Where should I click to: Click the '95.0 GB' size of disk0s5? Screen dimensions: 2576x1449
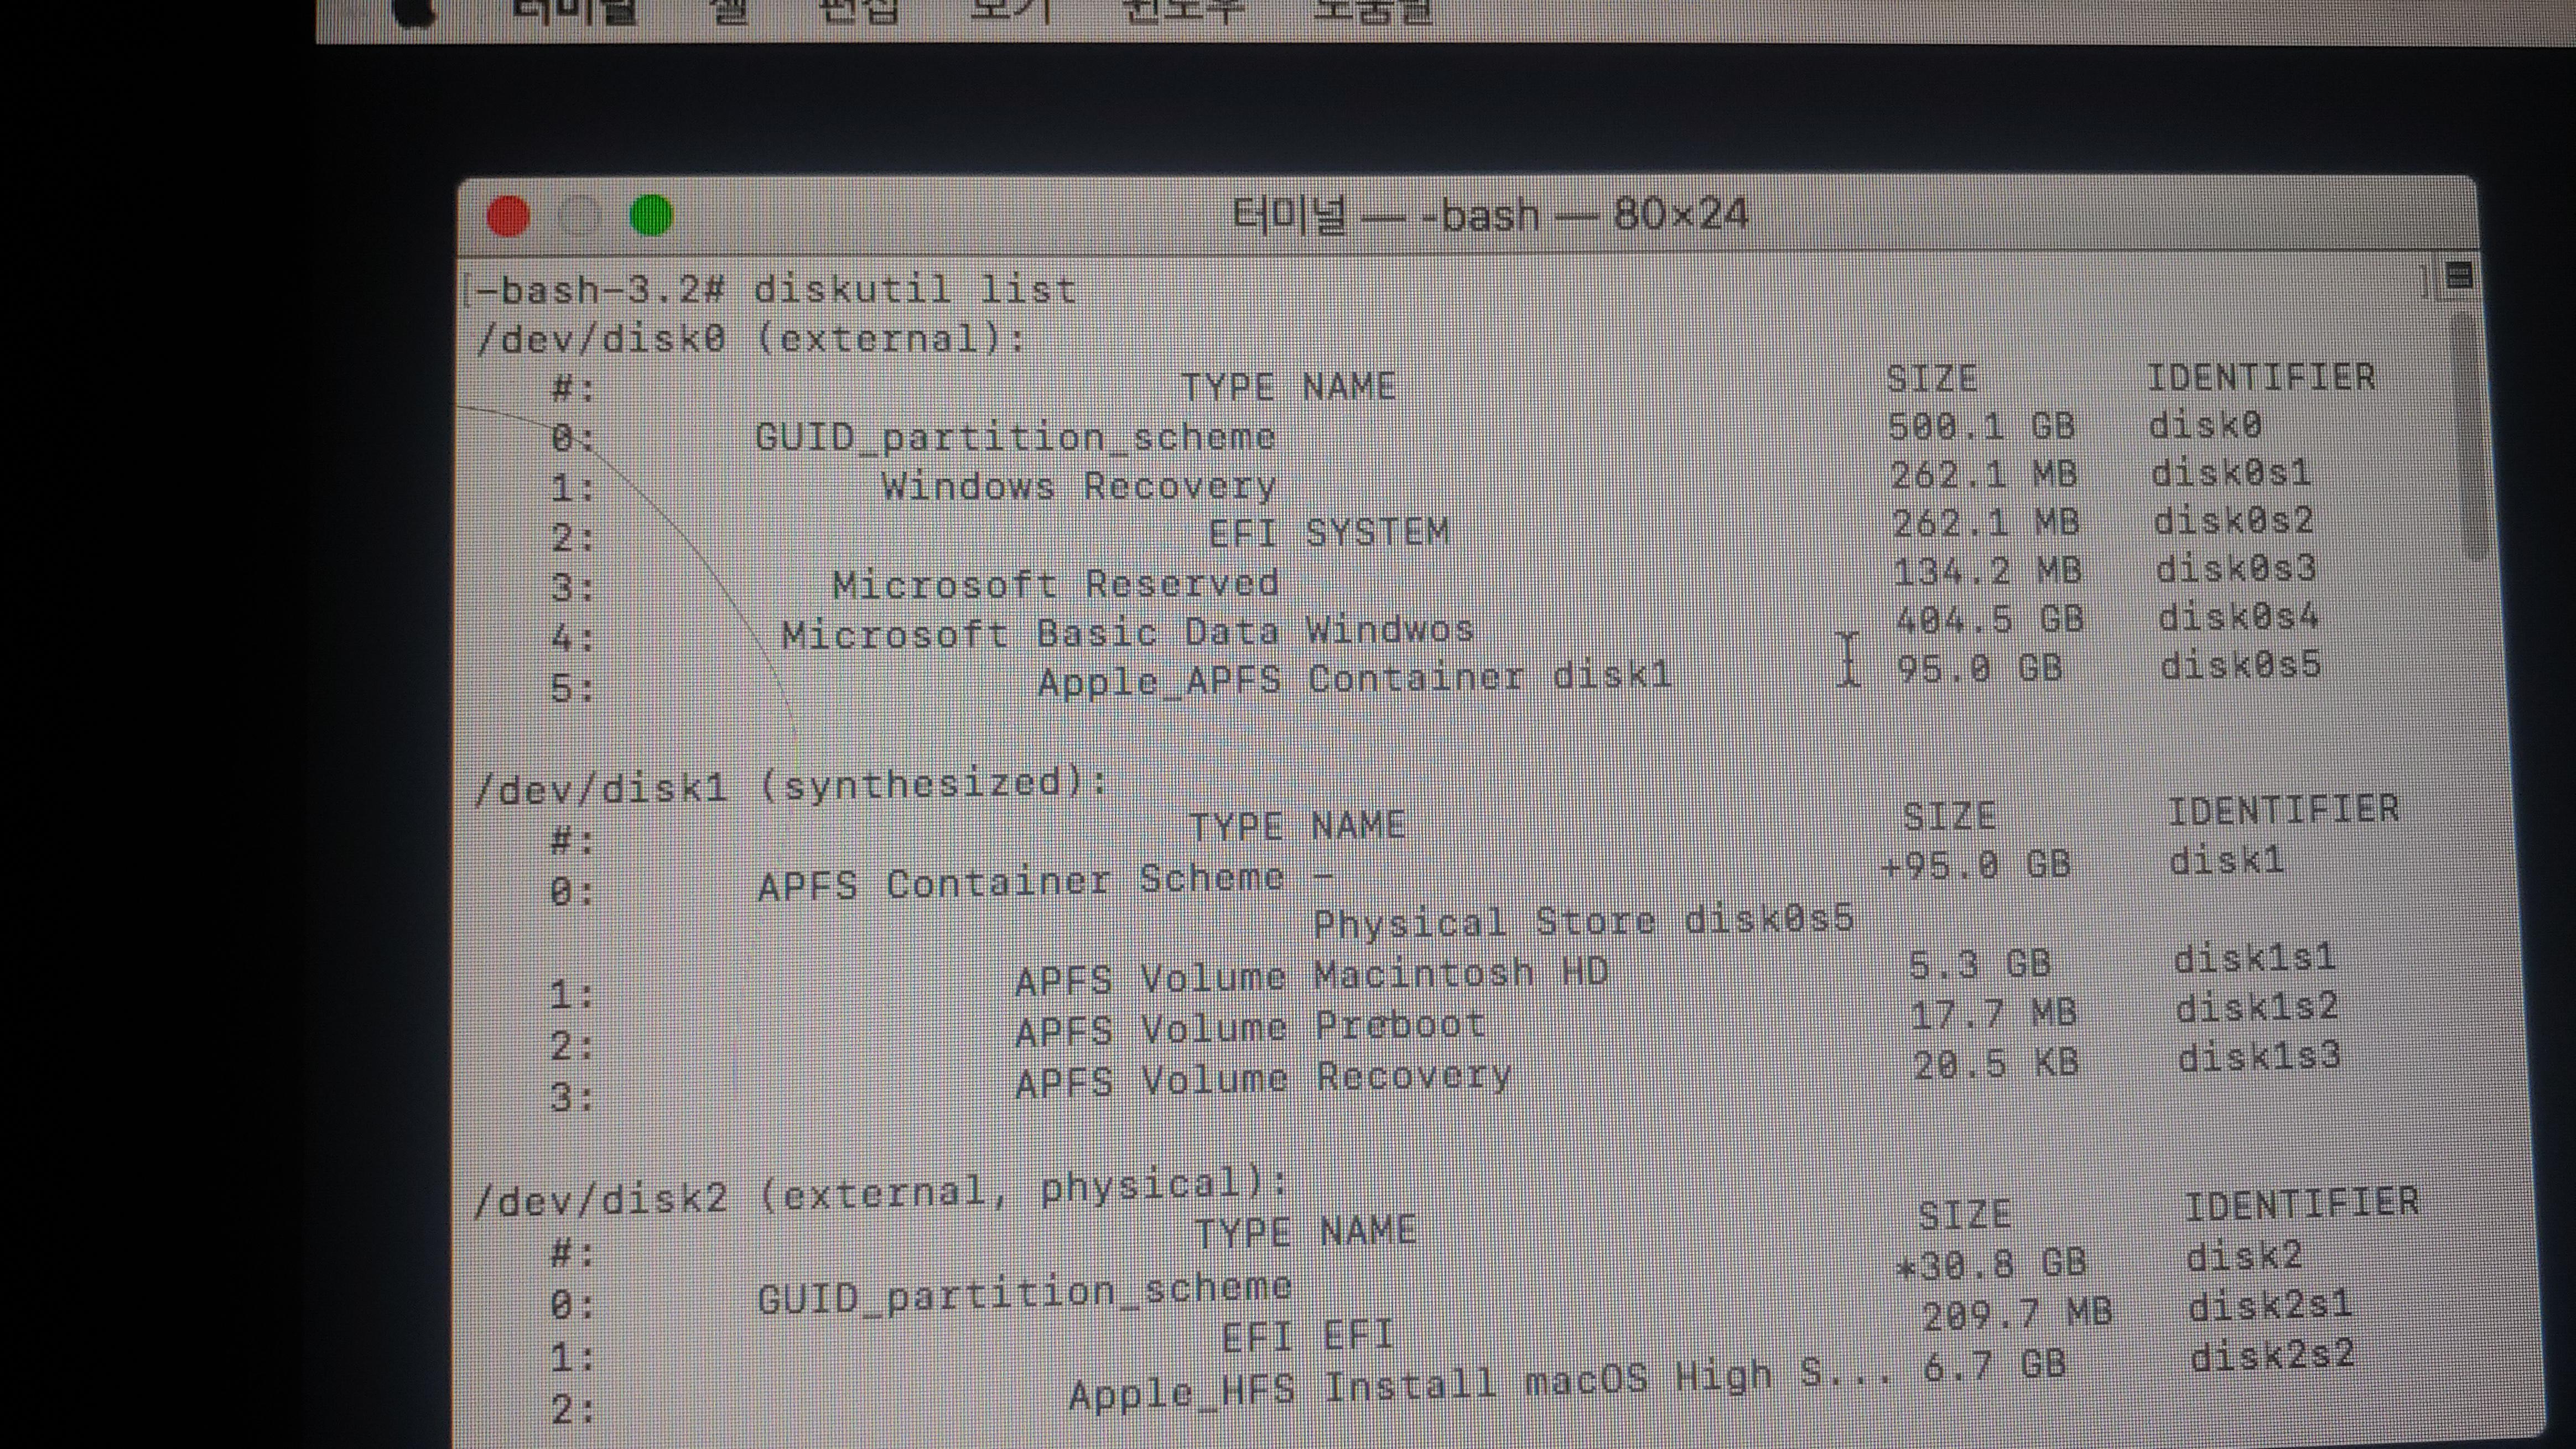point(1980,669)
